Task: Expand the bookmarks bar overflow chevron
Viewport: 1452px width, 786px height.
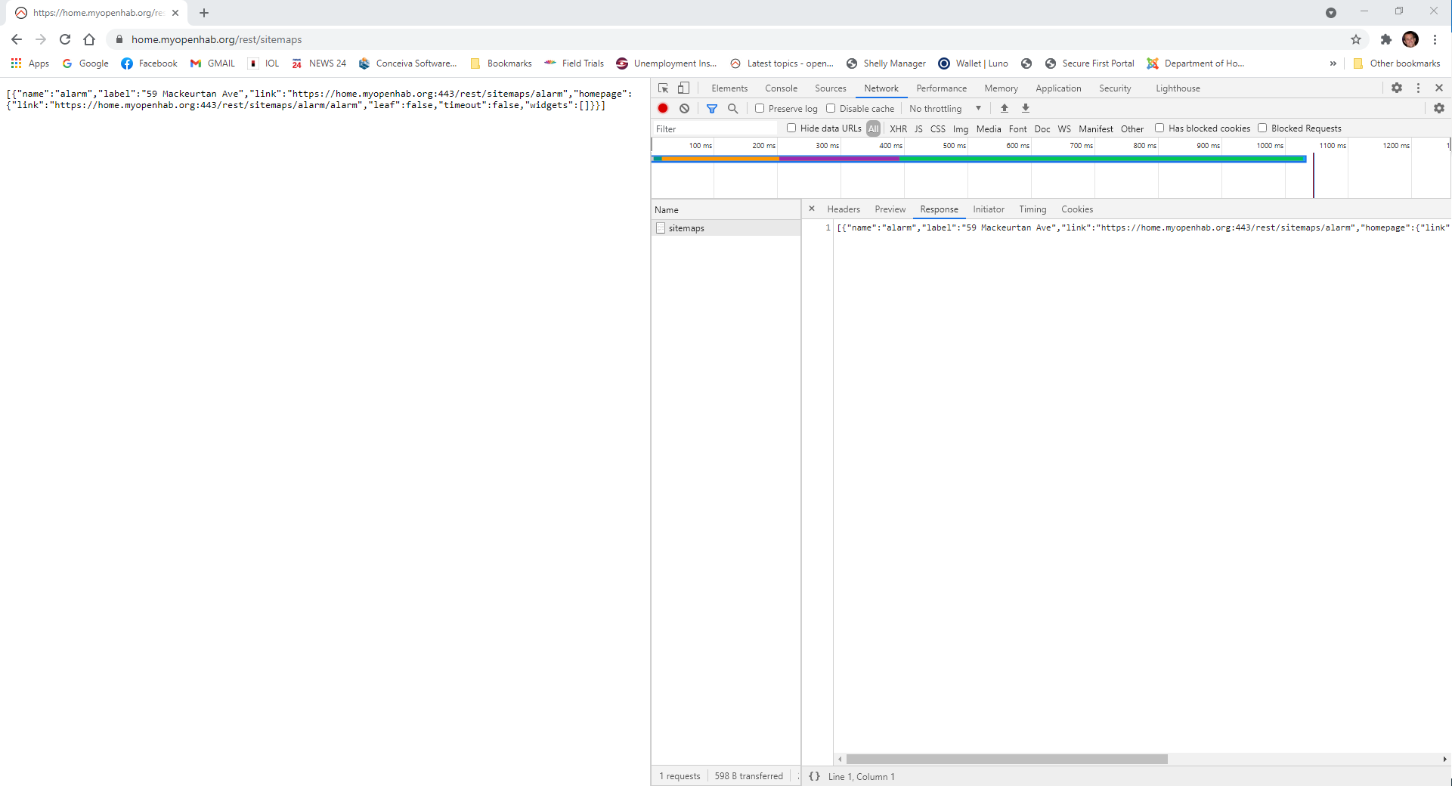Action: [1333, 63]
